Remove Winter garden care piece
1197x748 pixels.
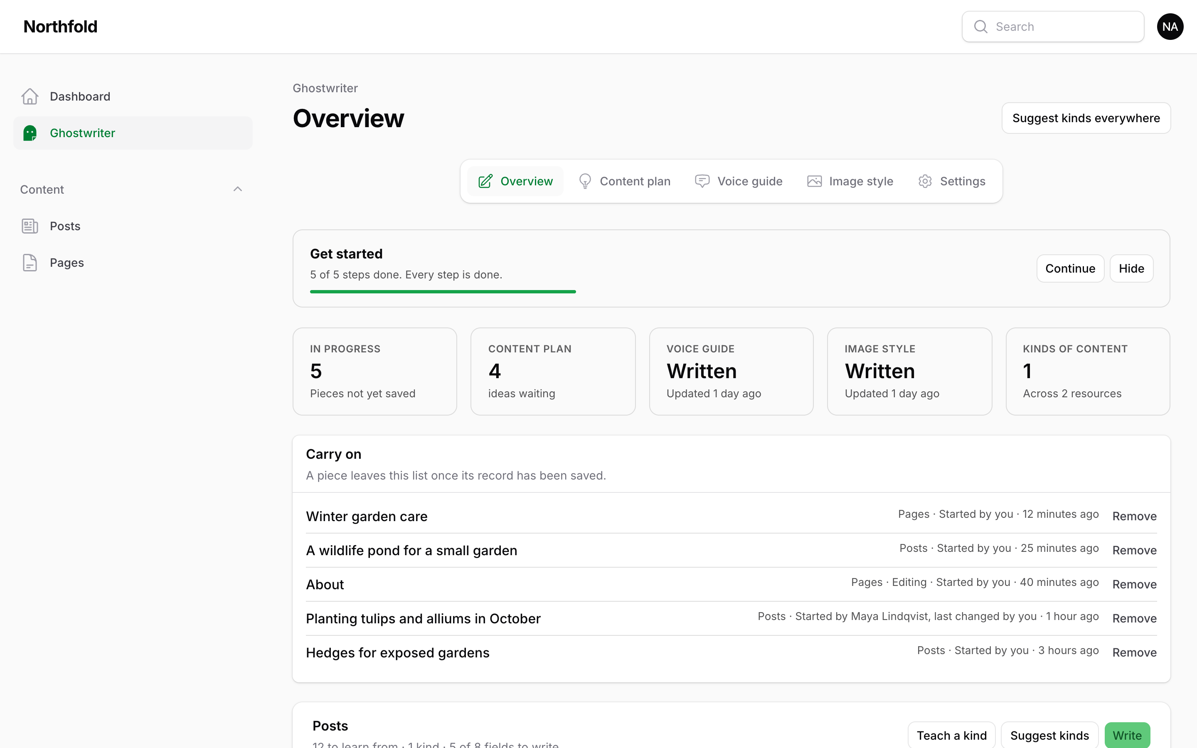1134,517
